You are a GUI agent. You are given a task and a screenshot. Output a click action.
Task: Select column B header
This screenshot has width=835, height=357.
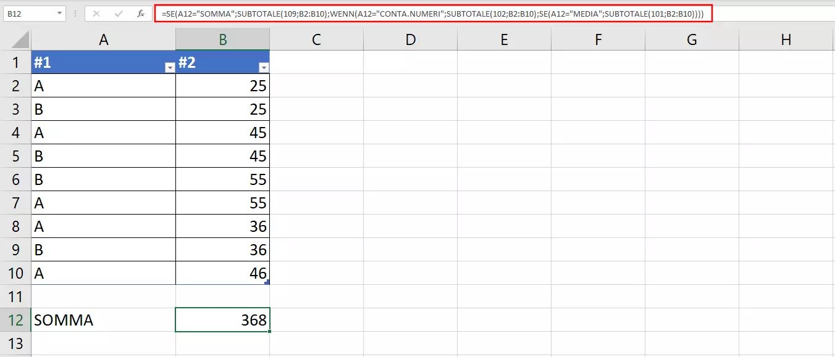[x=223, y=40]
